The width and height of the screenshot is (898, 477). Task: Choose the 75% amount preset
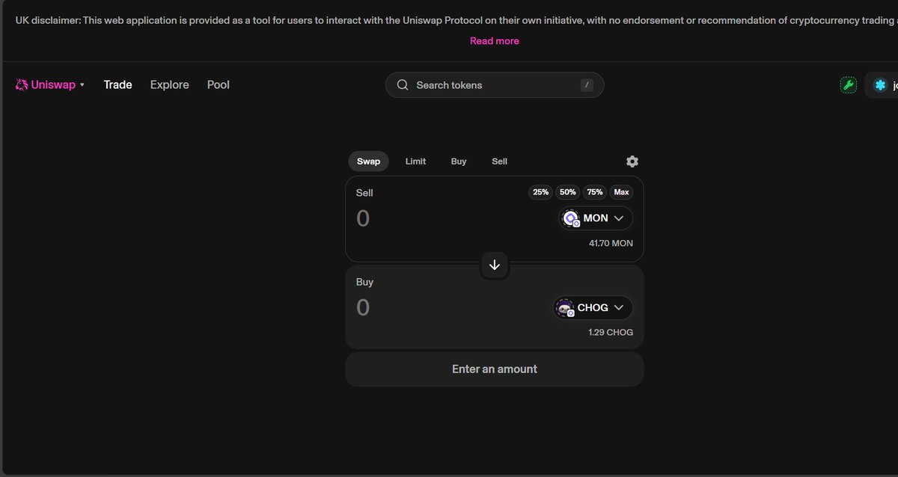(x=595, y=192)
